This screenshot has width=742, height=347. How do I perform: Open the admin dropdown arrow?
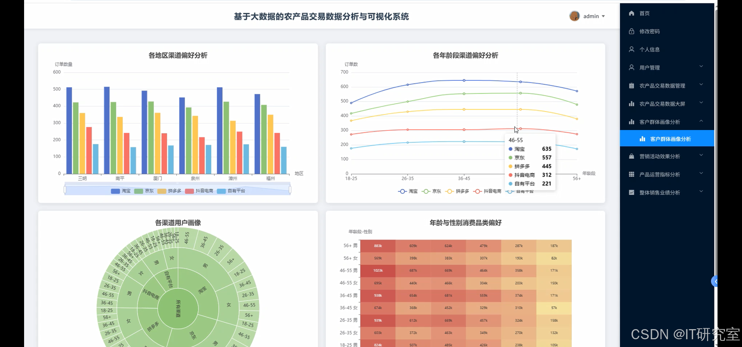603,16
